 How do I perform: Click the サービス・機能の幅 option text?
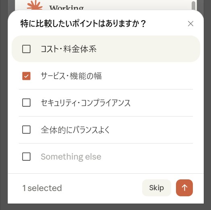pos(71,76)
